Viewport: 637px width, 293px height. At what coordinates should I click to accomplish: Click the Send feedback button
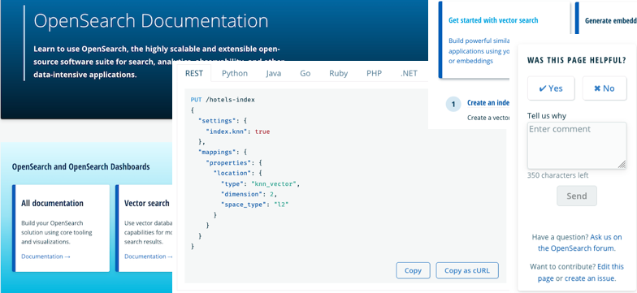click(577, 196)
